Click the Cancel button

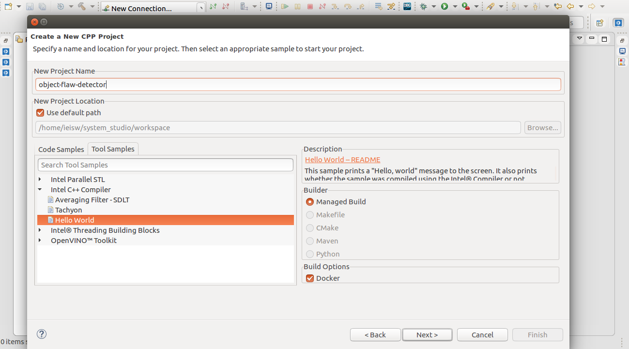[x=482, y=335]
